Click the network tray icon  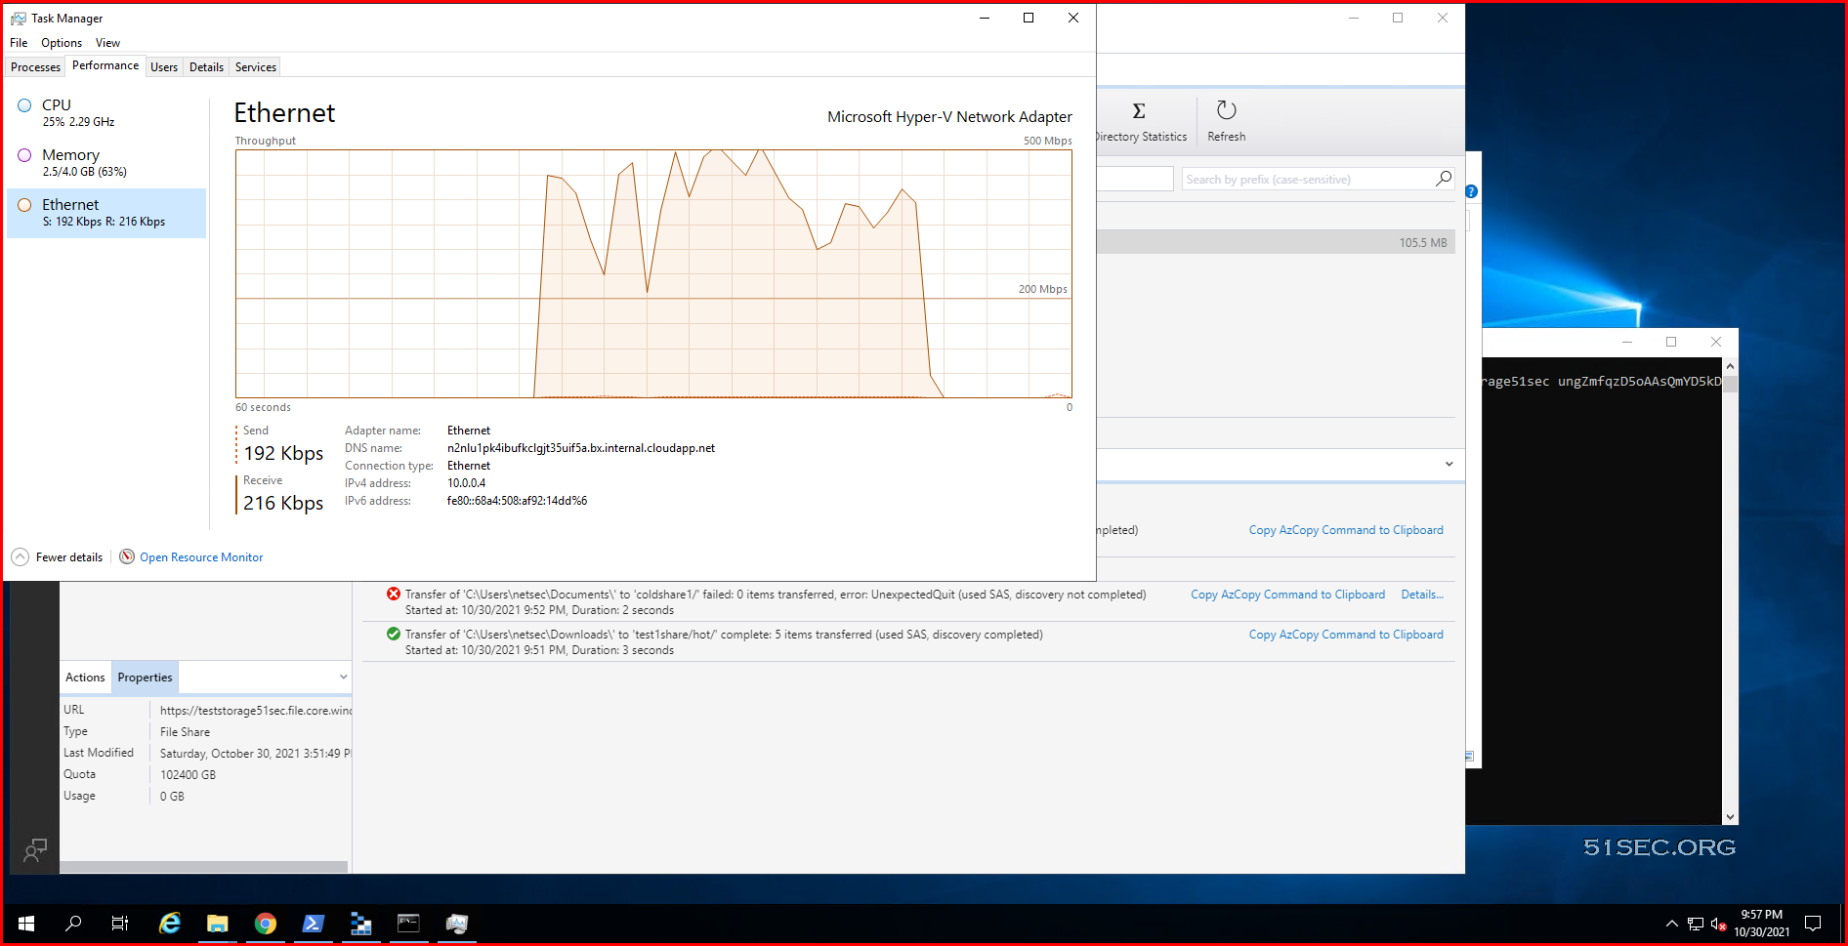1696,924
